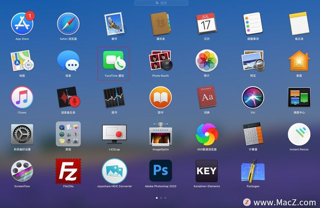Viewport: 320px width, 208px height.
Task: Launch Siri
Action: pos(253,98)
